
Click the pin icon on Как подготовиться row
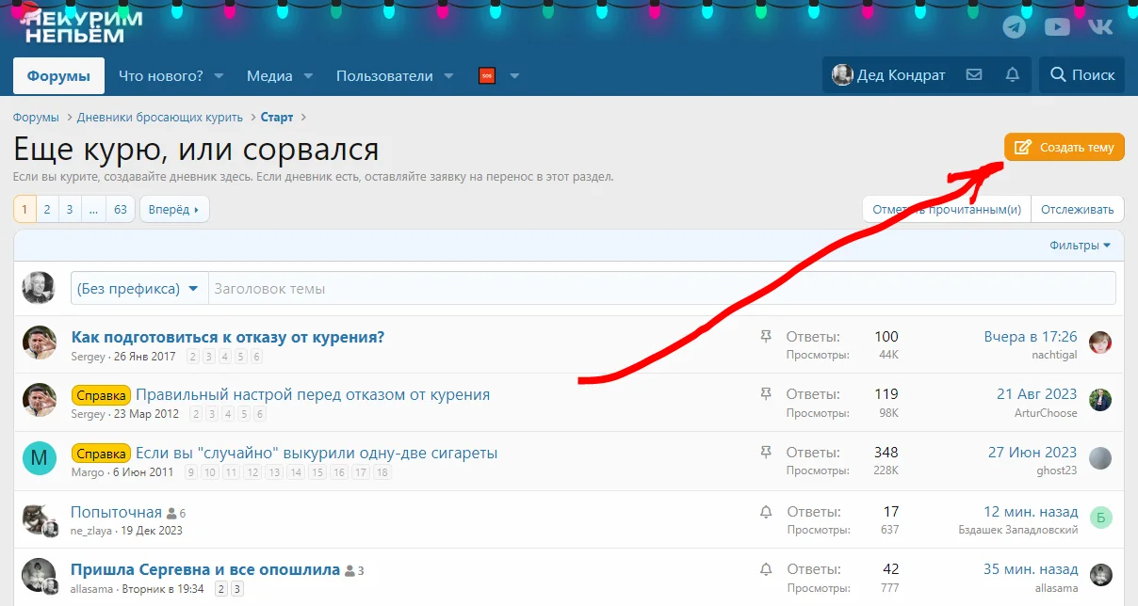click(x=766, y=337)
